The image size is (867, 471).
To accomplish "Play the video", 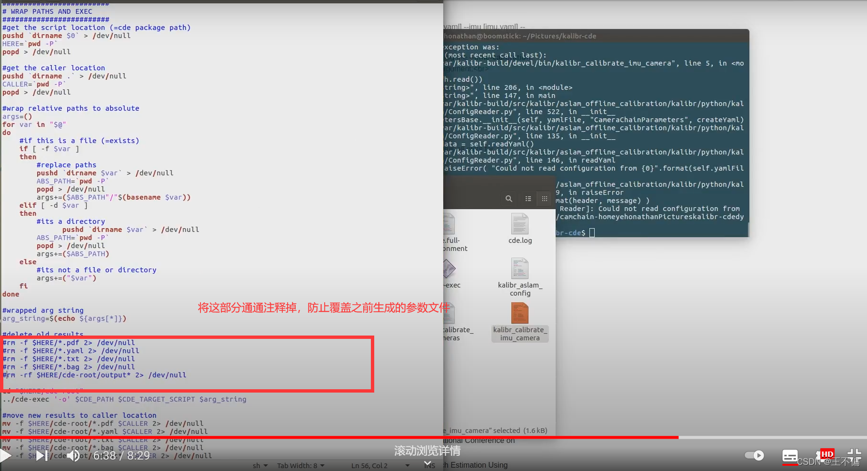I will pos(5,456).
